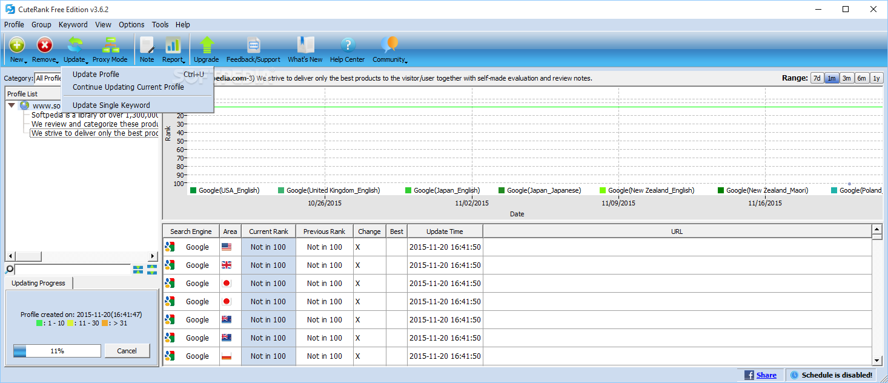The height and width of the screenshot is (383, 888).
Task: Set chart range to 3m
Action: click(x=847, y=78)
